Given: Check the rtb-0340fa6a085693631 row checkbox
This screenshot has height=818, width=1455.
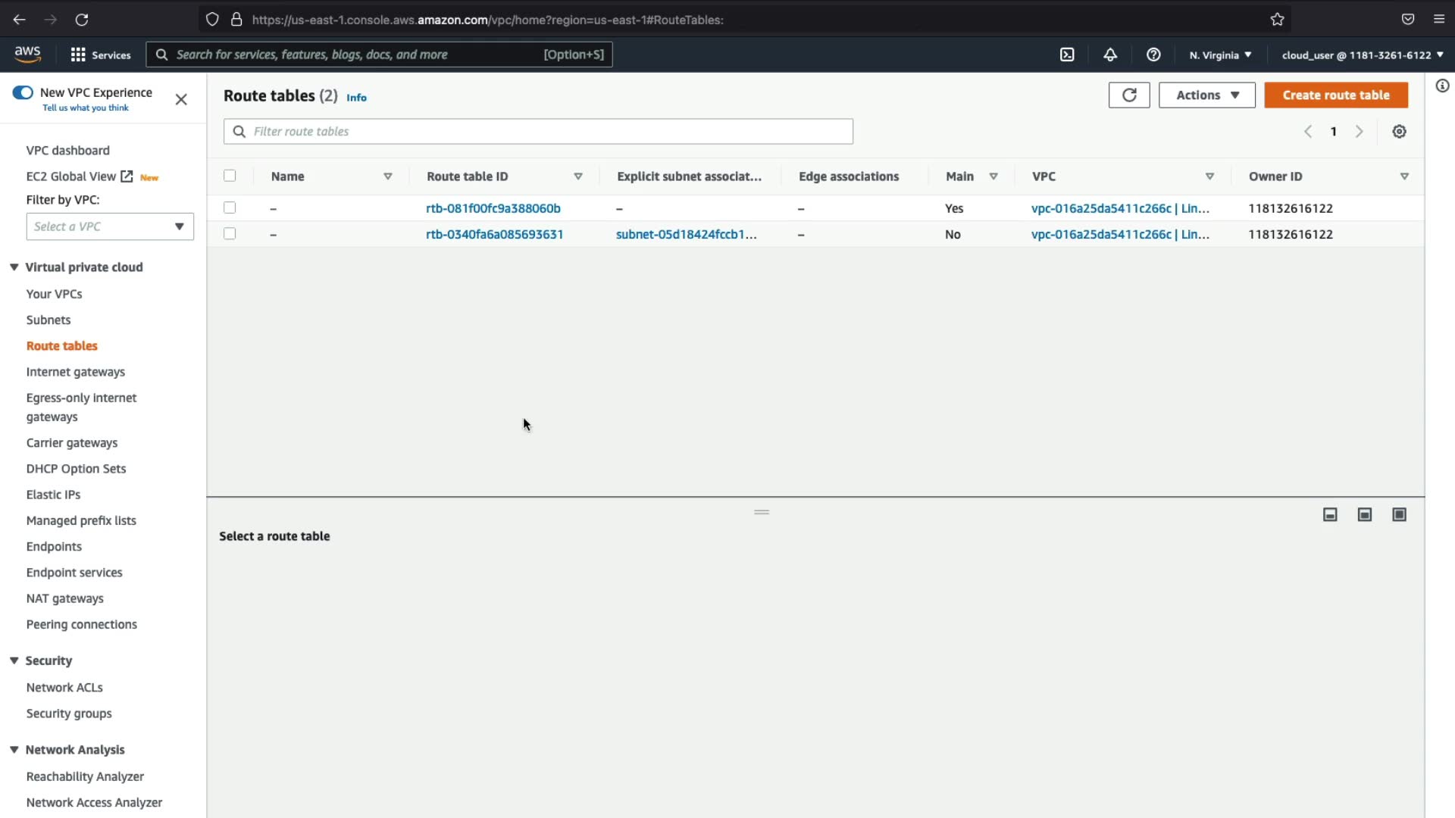Looking at the screenshot, I should [x=230, y=234].
